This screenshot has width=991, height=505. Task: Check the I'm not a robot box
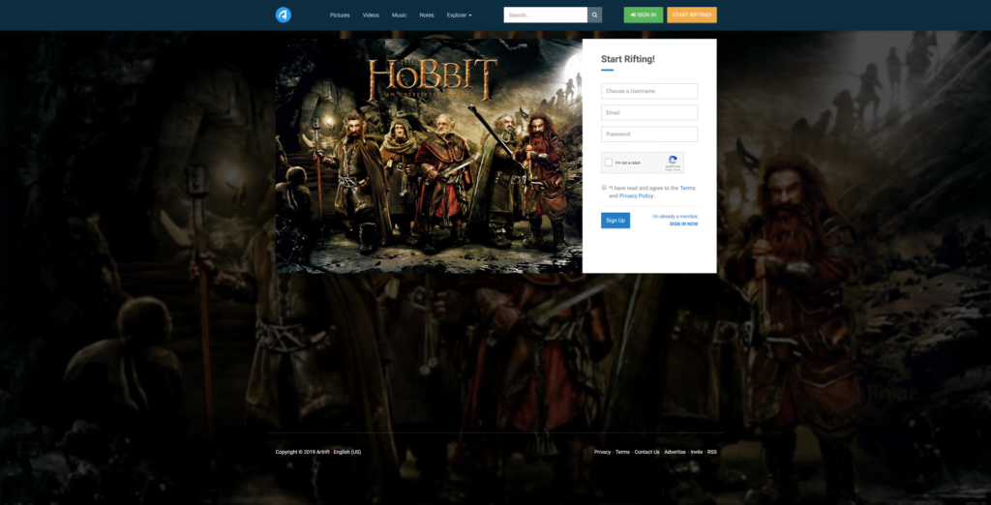point(608,163)
